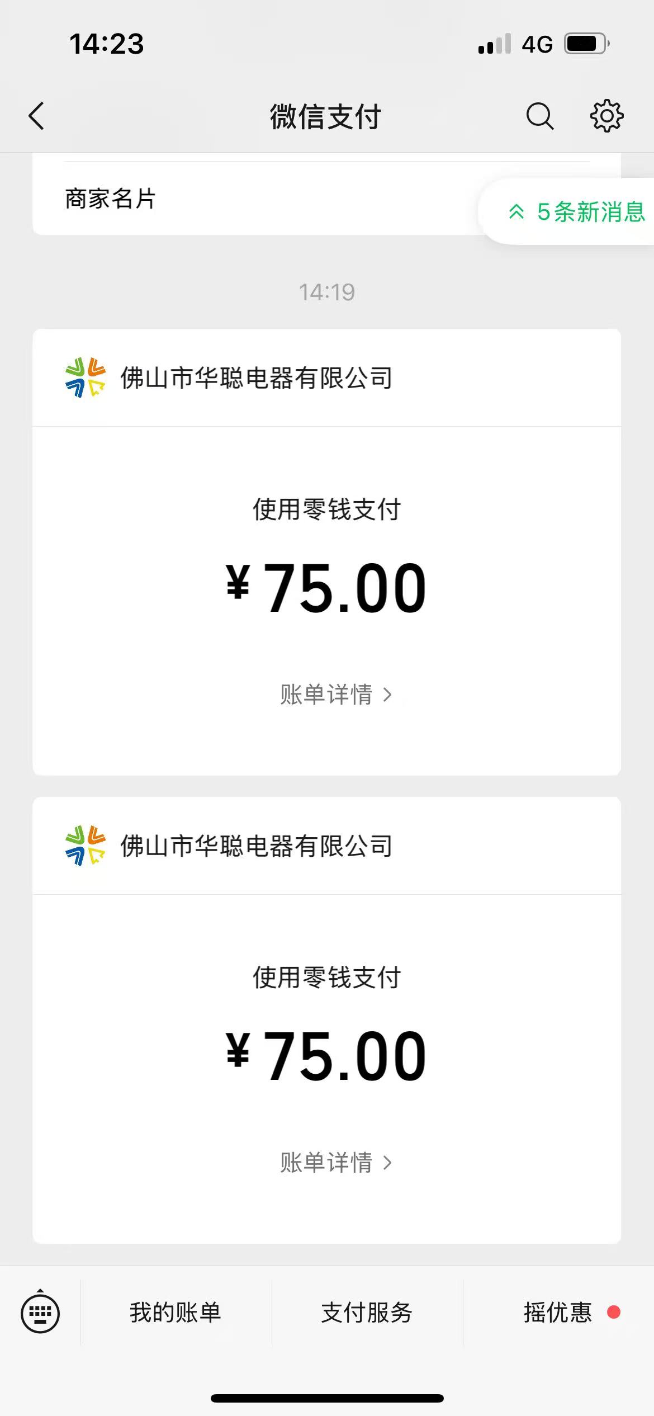Image resolution: width=654 pixels, height=1416 pixels.
Task: Open 支付服务 menu
Action: [367, 1312]
